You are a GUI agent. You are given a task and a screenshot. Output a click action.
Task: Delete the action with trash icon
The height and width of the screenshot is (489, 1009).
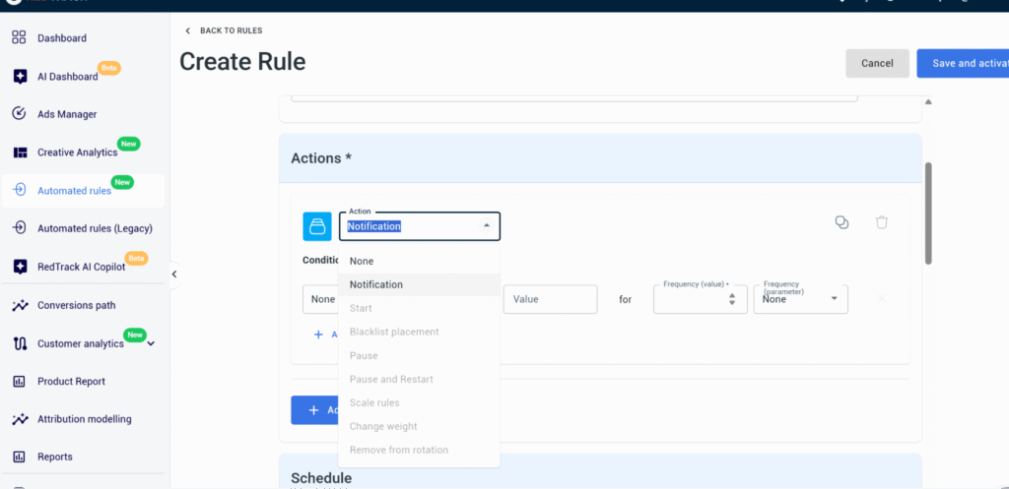[882, 222]
